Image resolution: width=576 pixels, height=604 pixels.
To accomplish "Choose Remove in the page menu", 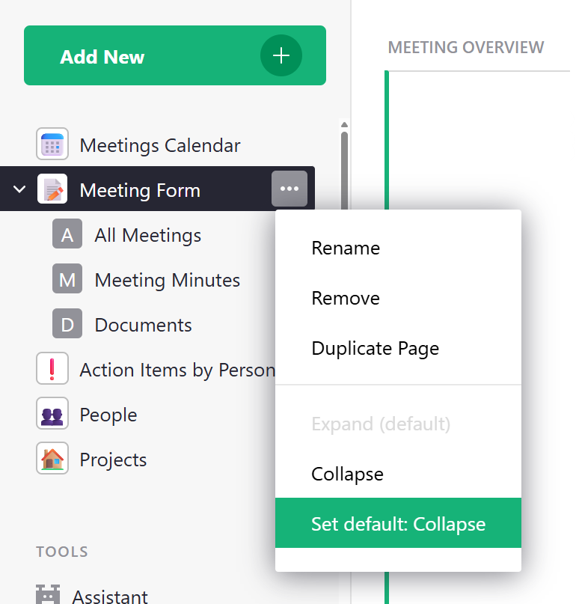I will click(346, 299).
